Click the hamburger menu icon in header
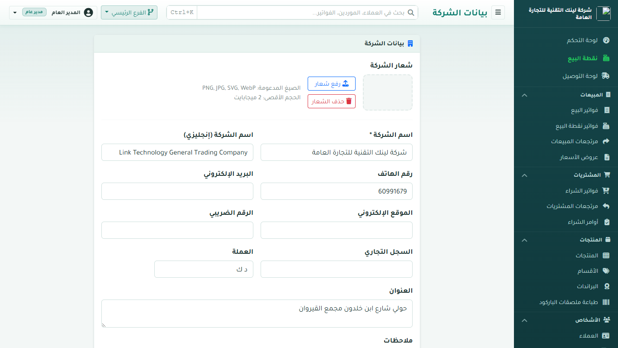 pos(498,12)
